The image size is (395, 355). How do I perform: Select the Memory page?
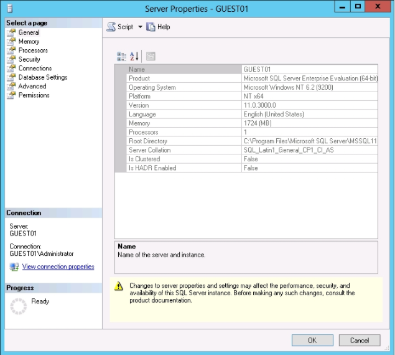coord(29,41)
